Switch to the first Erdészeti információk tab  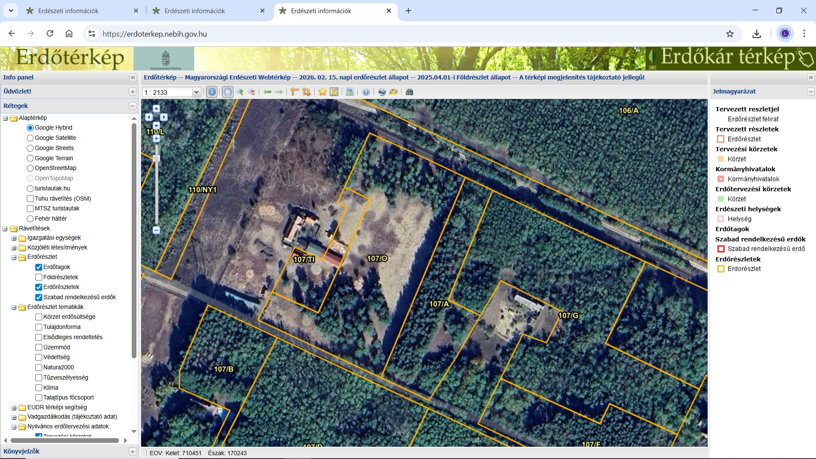[x=68, y=11]
